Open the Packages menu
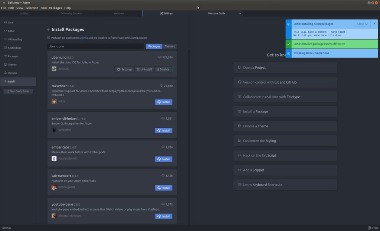Viewport: 380px width, 231px height. pyautogui.click(x=55, y=7)
